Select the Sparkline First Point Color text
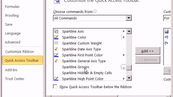The image size is (173, 97). (x=82, y=55)
